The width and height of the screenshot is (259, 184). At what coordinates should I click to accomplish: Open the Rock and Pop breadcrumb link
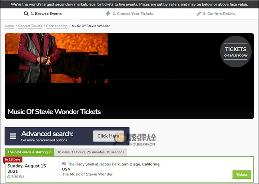click(56, 26)
